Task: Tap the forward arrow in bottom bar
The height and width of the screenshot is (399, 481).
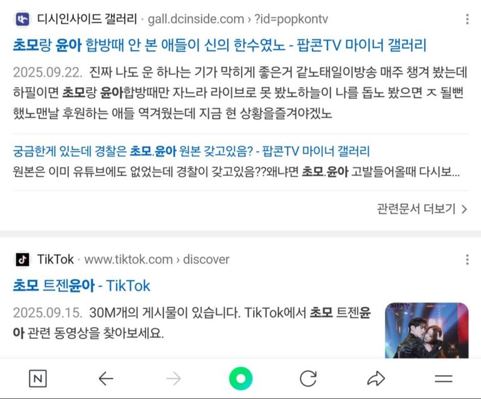Action: click(173, 379)
